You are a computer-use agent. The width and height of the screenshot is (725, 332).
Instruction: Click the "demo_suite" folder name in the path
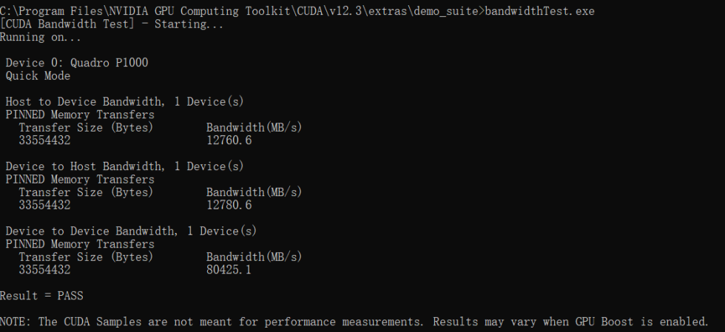pos(448,12)
